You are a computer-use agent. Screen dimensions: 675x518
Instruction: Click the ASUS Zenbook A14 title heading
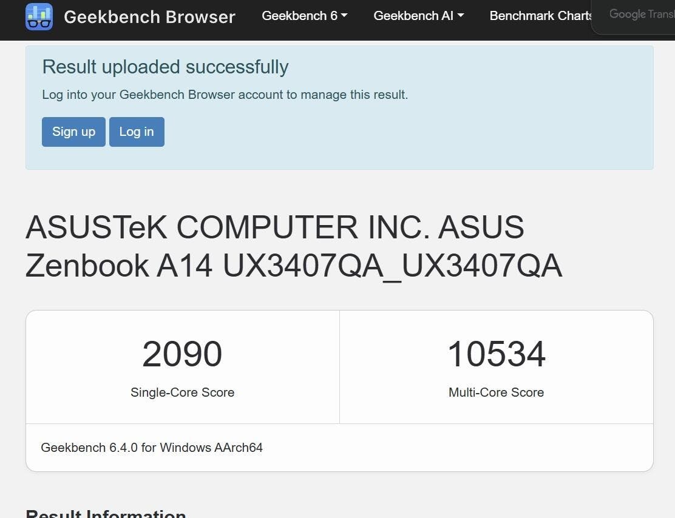294,246
